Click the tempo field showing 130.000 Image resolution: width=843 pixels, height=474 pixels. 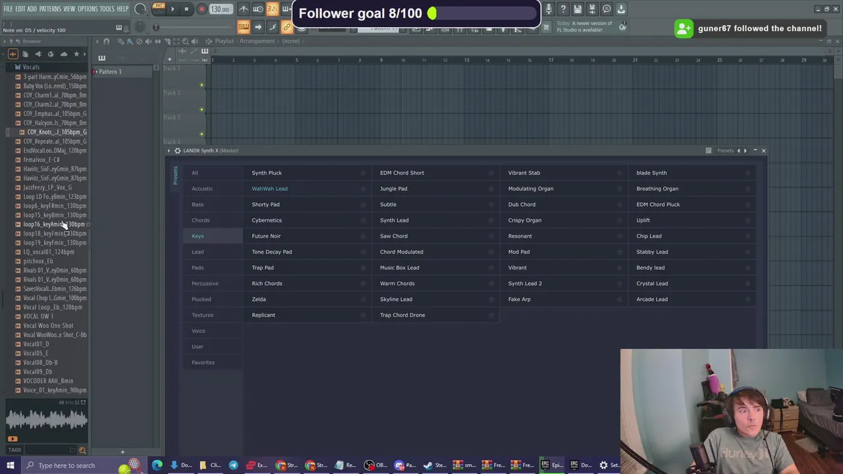(221, 9)
